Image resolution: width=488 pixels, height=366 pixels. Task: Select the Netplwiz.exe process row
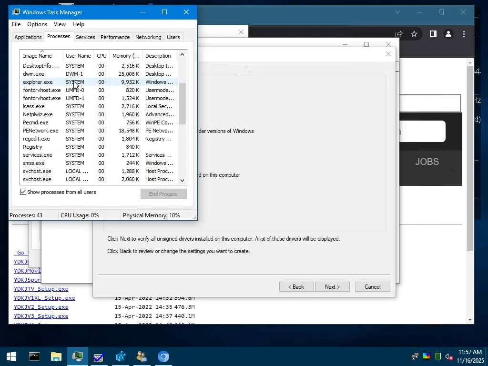tap(99, 114)
